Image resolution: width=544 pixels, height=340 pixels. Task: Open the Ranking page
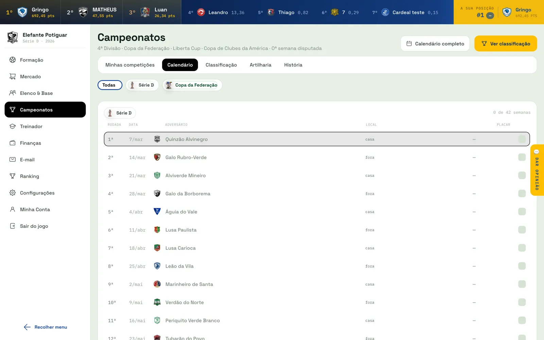pyautogui.click(x=45, y=176)
